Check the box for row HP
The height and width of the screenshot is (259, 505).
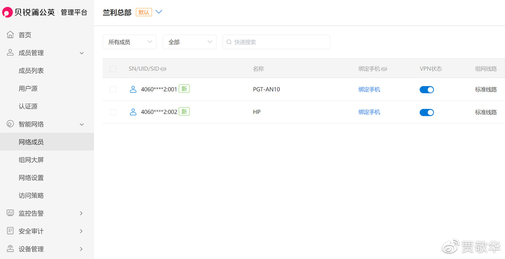tap(113, 112)
